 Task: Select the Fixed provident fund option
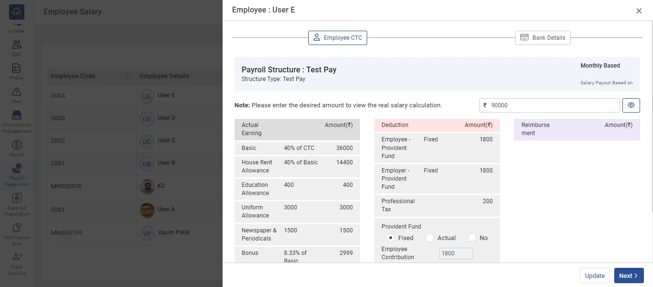point(391,238)
